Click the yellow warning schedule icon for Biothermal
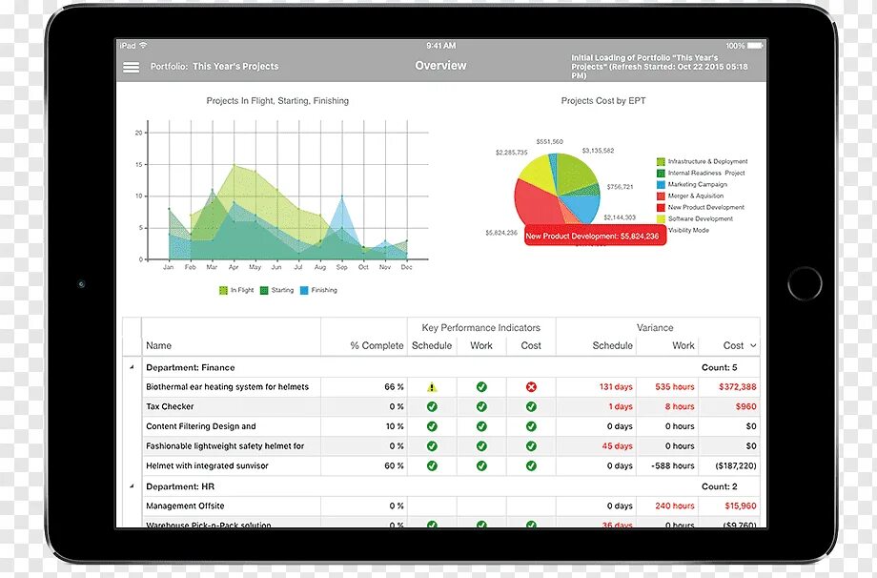Screen dimensions: 877x578 pos(432,387)
